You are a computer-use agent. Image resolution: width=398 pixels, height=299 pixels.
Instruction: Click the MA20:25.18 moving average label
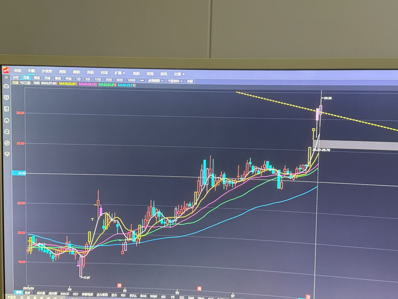tap(88, 84)
